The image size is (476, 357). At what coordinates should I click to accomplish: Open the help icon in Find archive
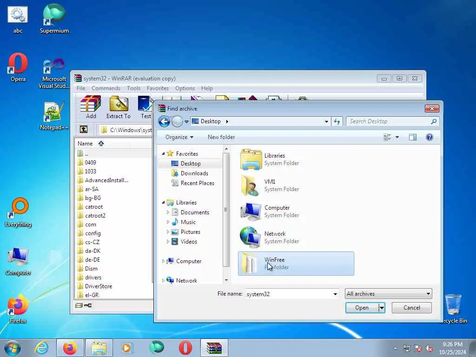[x=429, y=137]
